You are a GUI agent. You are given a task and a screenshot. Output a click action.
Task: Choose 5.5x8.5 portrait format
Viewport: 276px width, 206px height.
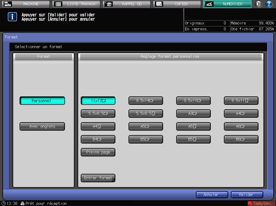click(x=146, y=113)
